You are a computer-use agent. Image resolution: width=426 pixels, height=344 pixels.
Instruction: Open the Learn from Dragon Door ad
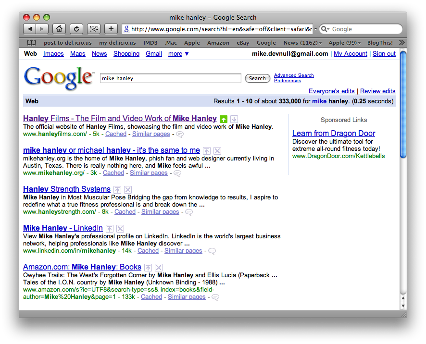click(334, 133)
